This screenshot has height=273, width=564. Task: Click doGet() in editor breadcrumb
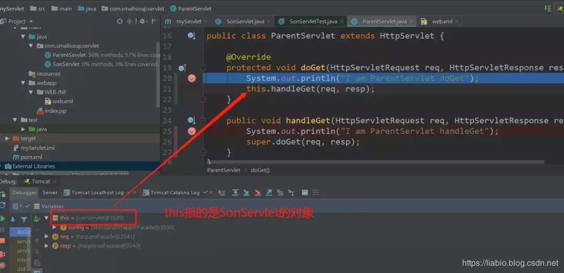[260, 170]
